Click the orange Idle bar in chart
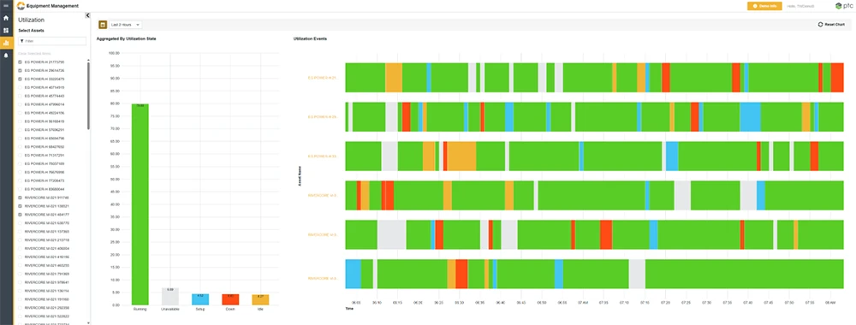 (260, 299)
